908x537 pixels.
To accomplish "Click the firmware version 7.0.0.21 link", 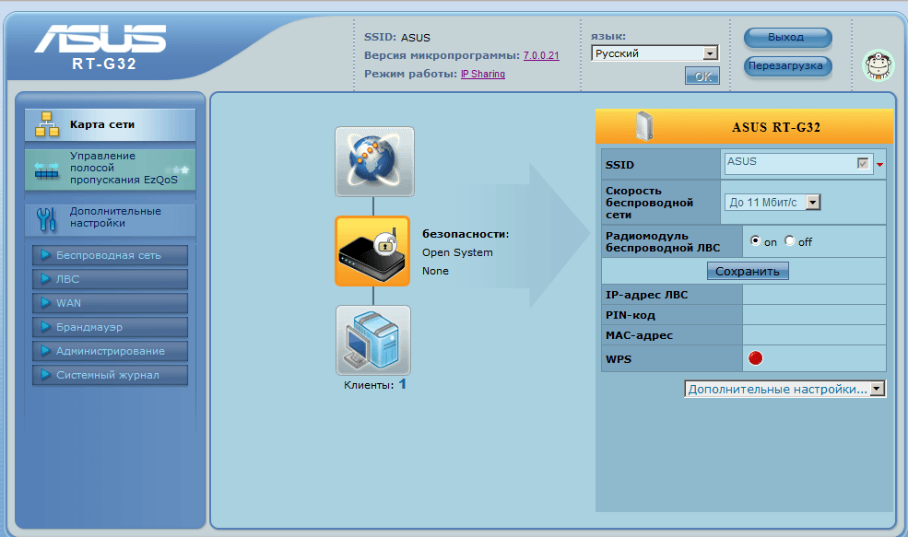I will [x=541, y=56].
